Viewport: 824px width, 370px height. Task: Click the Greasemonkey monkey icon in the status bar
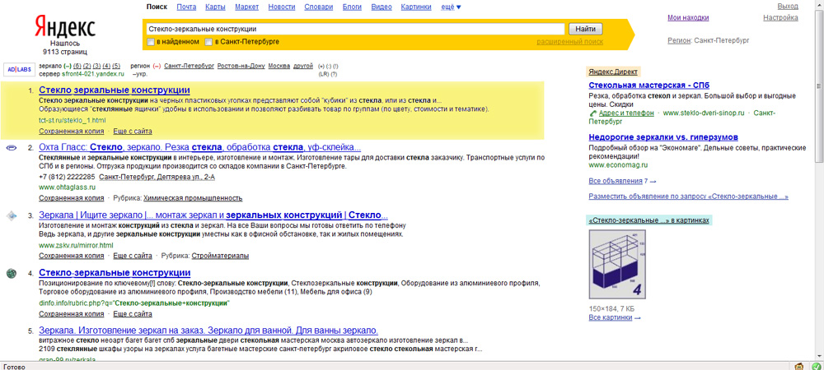click(800, 366)
